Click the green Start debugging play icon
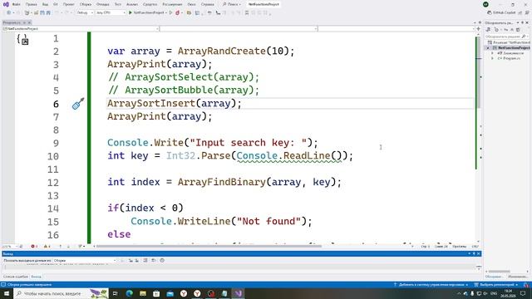 (131, 12)
